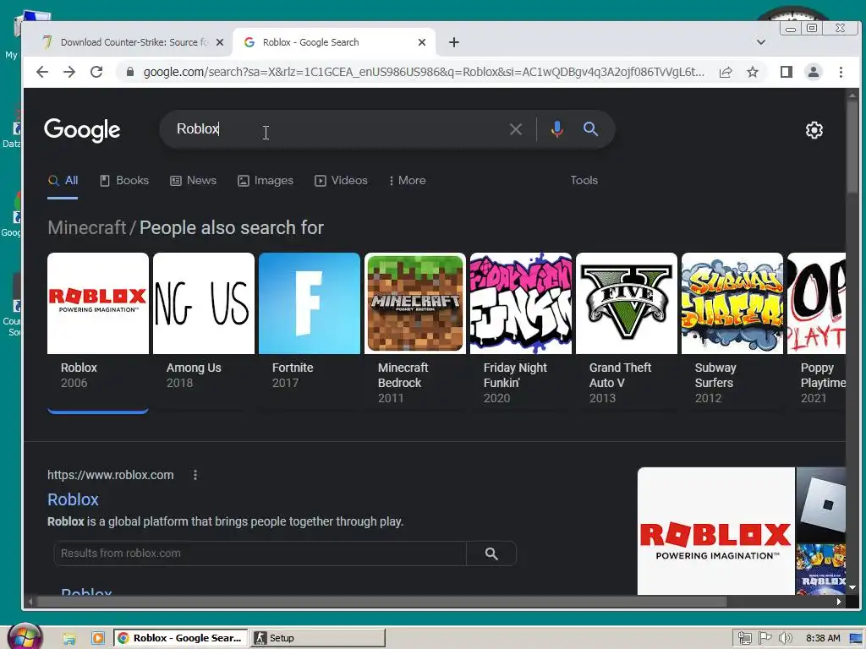
Task: Click the horizontal scrollbar right arrow
Action: pos(839,602)
